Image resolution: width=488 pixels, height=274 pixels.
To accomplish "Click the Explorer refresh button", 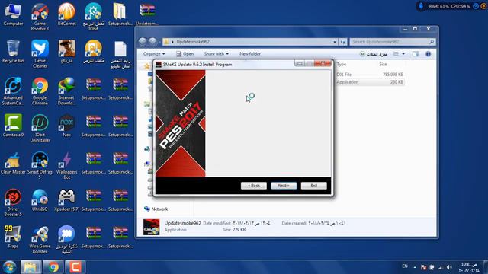I will (x=343, y=42).
